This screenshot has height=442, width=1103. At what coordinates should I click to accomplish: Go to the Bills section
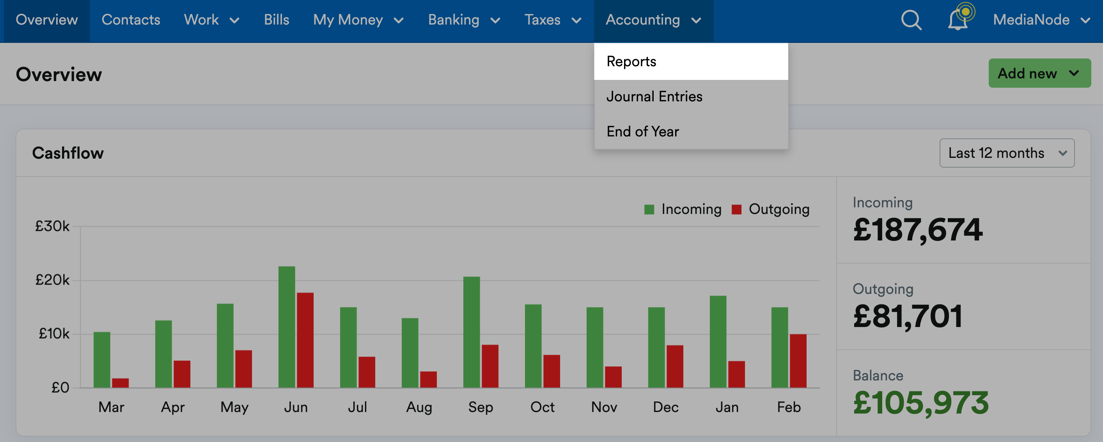tap(277, 19)
